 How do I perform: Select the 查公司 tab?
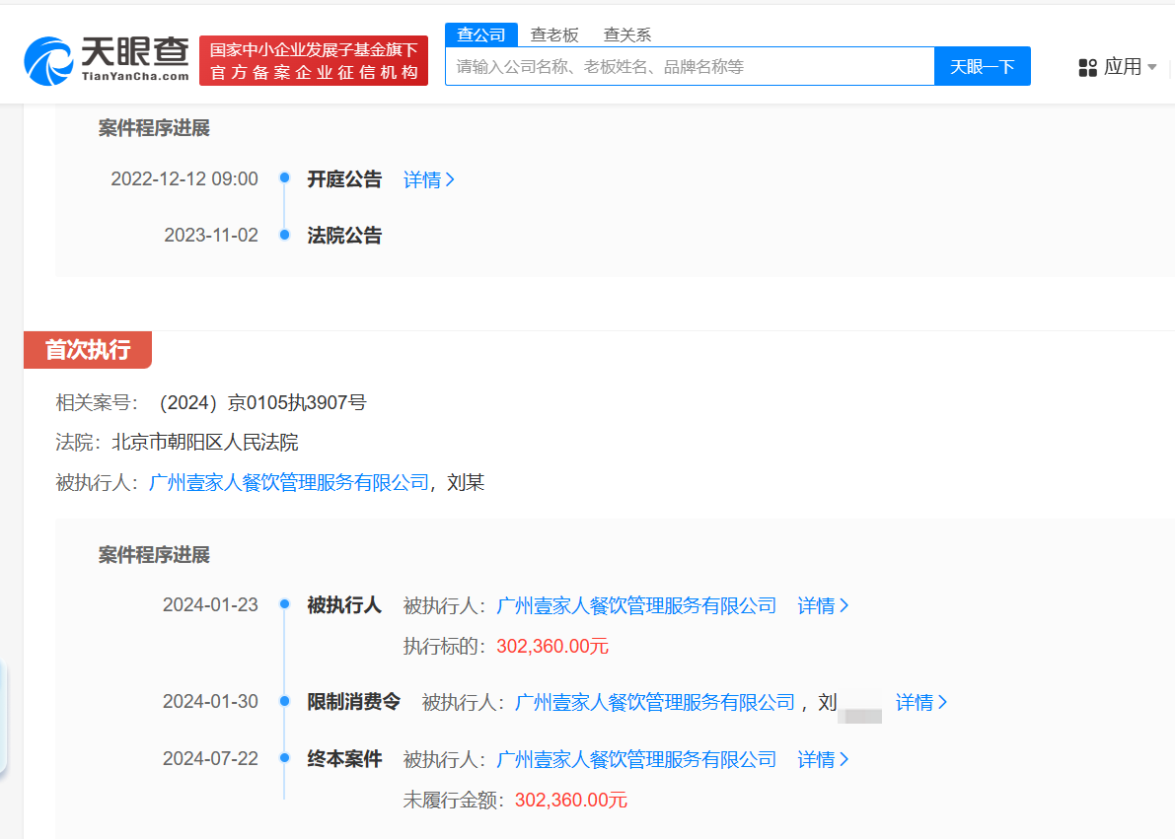tap(480, 34)
